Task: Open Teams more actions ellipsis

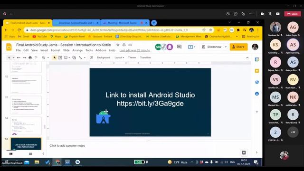Action: (x=251, y=14)
